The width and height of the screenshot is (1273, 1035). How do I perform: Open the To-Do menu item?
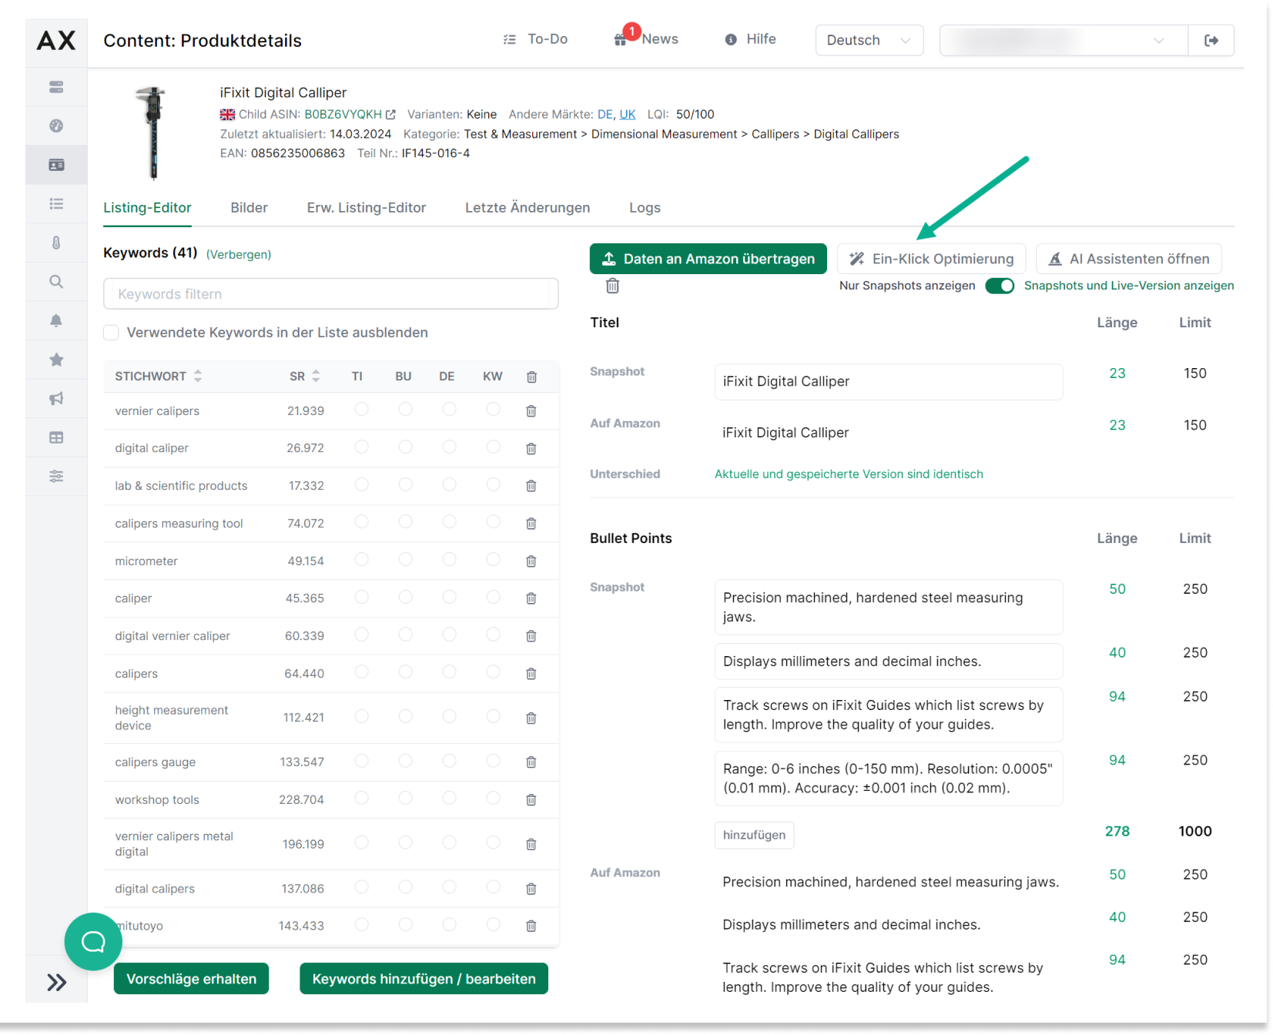click(535, 39)
